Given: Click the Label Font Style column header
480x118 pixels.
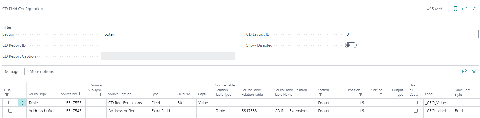Looking at the screenshot, I should pyautogui.click(x=462, y=92).
